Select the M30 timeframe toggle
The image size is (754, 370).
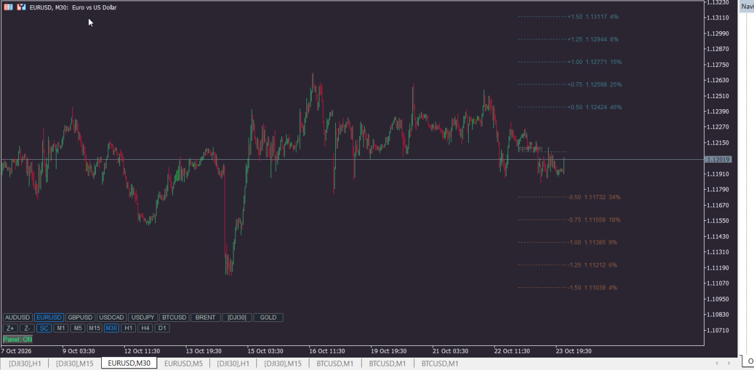(x=112, y=328)
